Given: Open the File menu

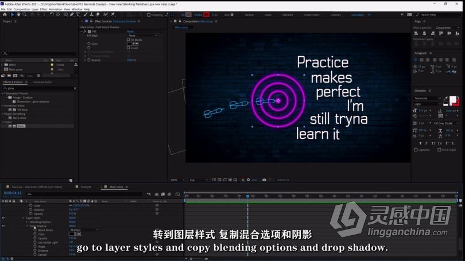Looking at the screenshot, I should [x=3, y=9].
